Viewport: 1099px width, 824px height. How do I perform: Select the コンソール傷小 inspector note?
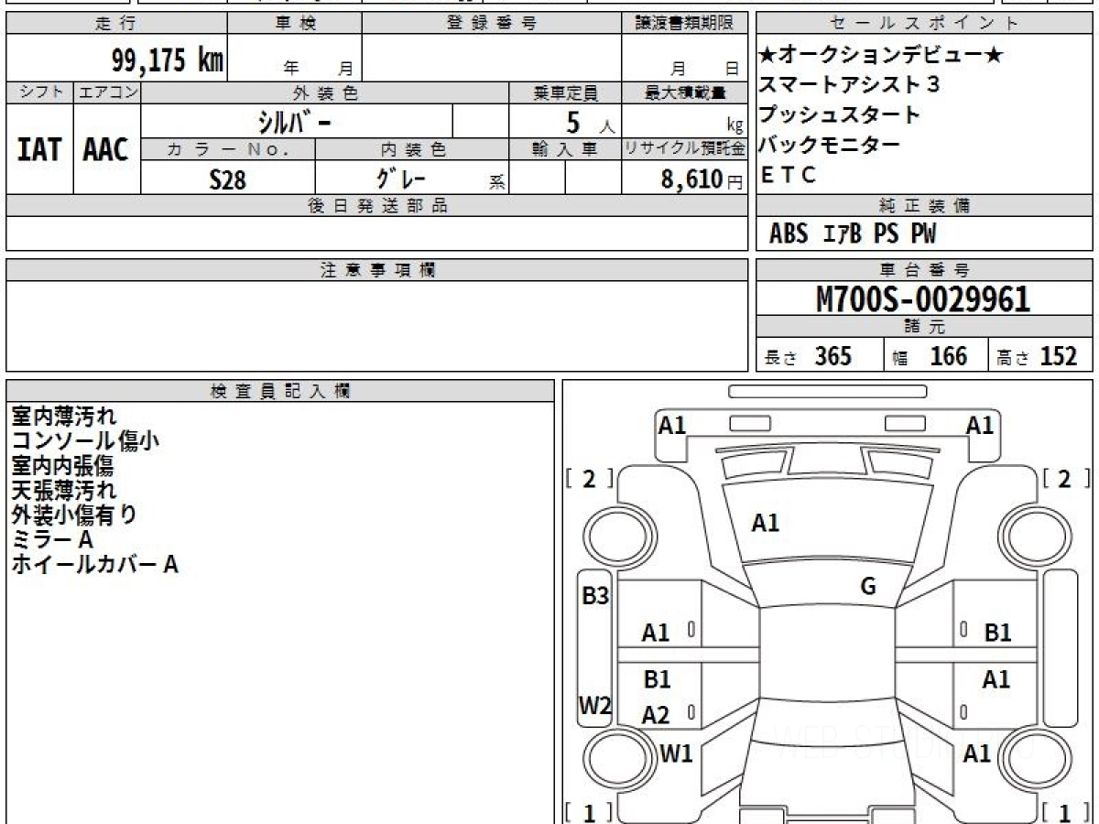click(85, 441)
